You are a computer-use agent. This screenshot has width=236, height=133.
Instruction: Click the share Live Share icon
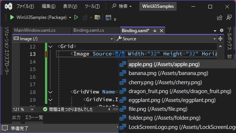220,18
